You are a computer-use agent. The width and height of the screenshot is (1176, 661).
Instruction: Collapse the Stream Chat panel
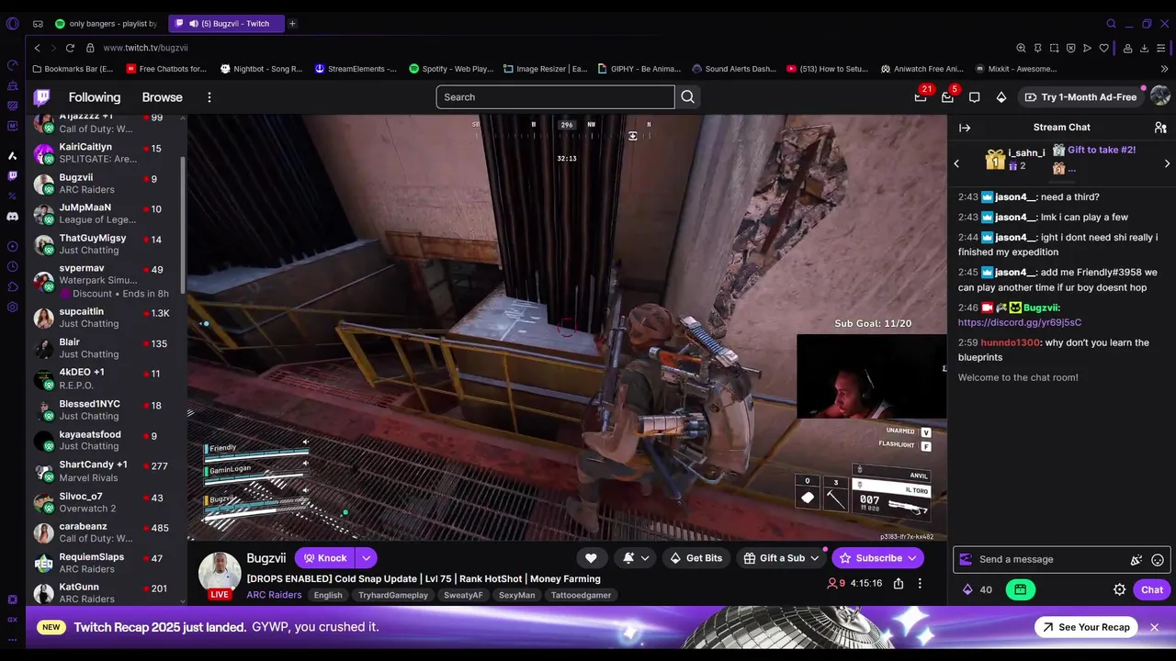(965, 128)
